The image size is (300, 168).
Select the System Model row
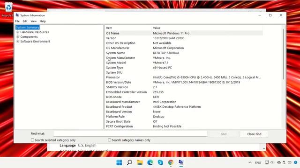coord(184,63)
